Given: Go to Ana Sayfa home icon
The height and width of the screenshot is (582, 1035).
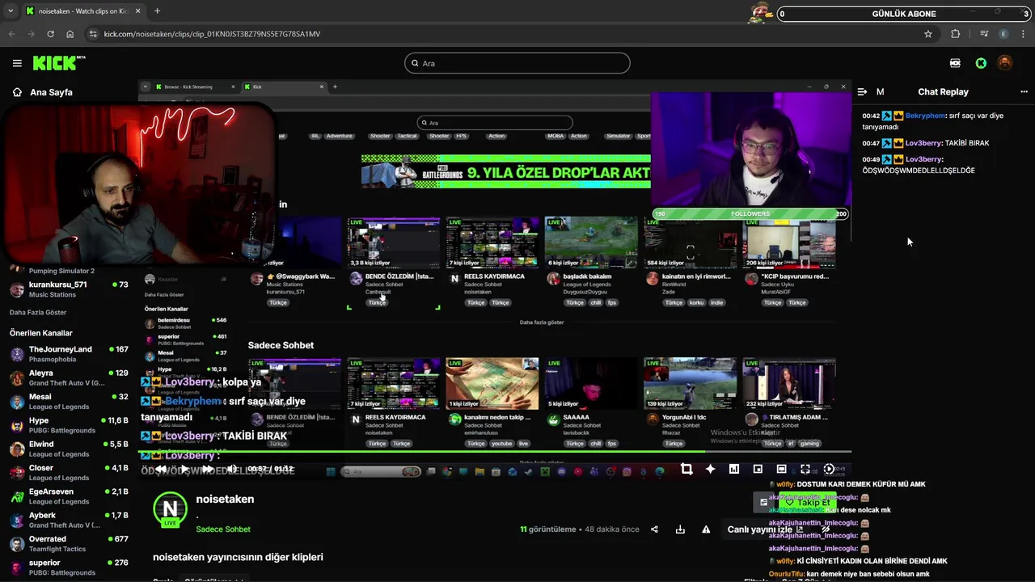Looking at the screenshot, I should pyautogui.click(x=17, y=92).
